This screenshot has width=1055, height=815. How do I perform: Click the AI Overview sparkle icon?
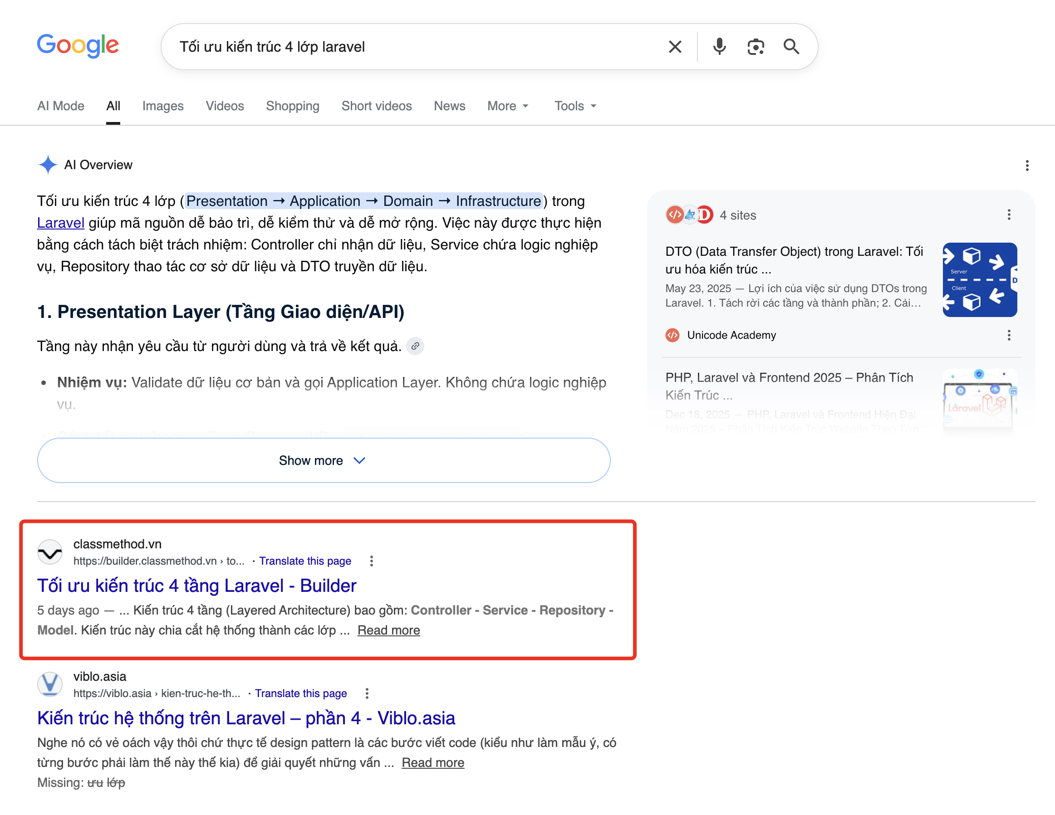coord(48,165)
